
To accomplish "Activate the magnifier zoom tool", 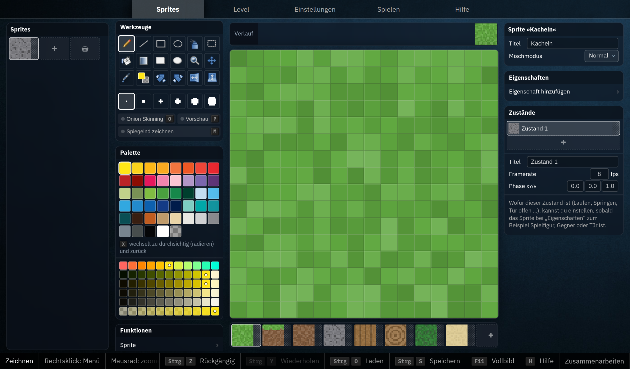I will (x=194, y=61).
